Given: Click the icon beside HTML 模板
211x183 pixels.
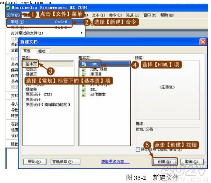Looking at the screenshot, I should coord(84,70).
